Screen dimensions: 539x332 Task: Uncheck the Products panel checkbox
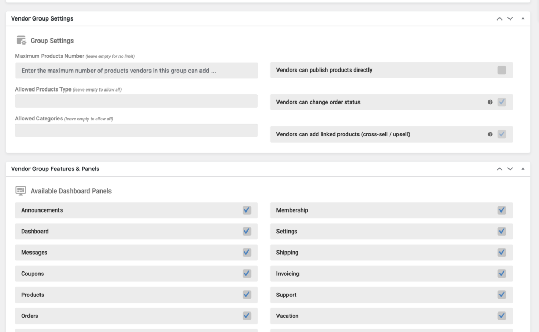click(x=247, y=295)
